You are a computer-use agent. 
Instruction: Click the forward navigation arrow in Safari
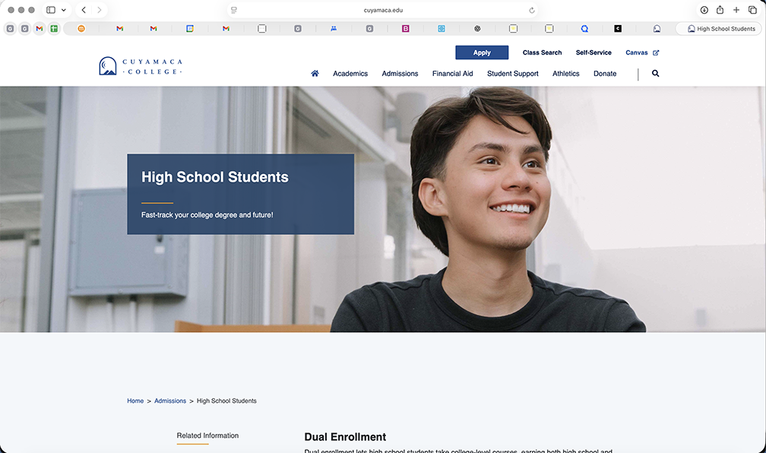pyautogui.click(x=99, y=10)
